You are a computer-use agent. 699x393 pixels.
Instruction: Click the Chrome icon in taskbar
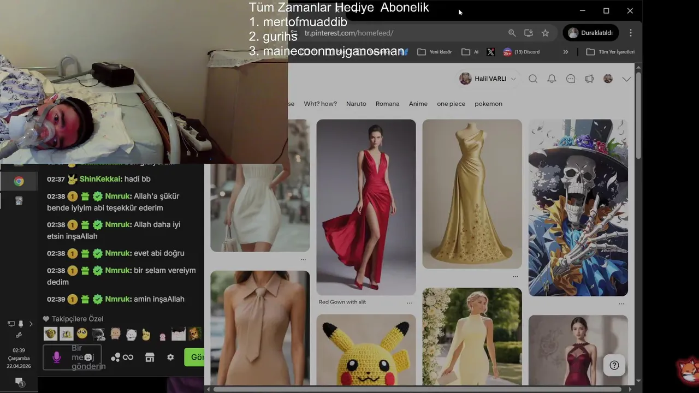[19, 181]
